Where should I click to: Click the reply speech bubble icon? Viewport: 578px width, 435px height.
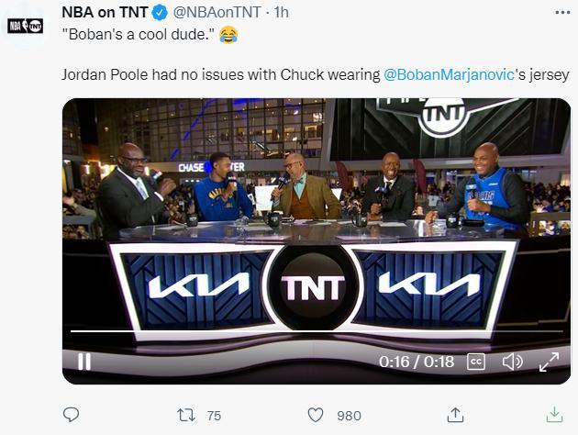(x=72, y=415)
